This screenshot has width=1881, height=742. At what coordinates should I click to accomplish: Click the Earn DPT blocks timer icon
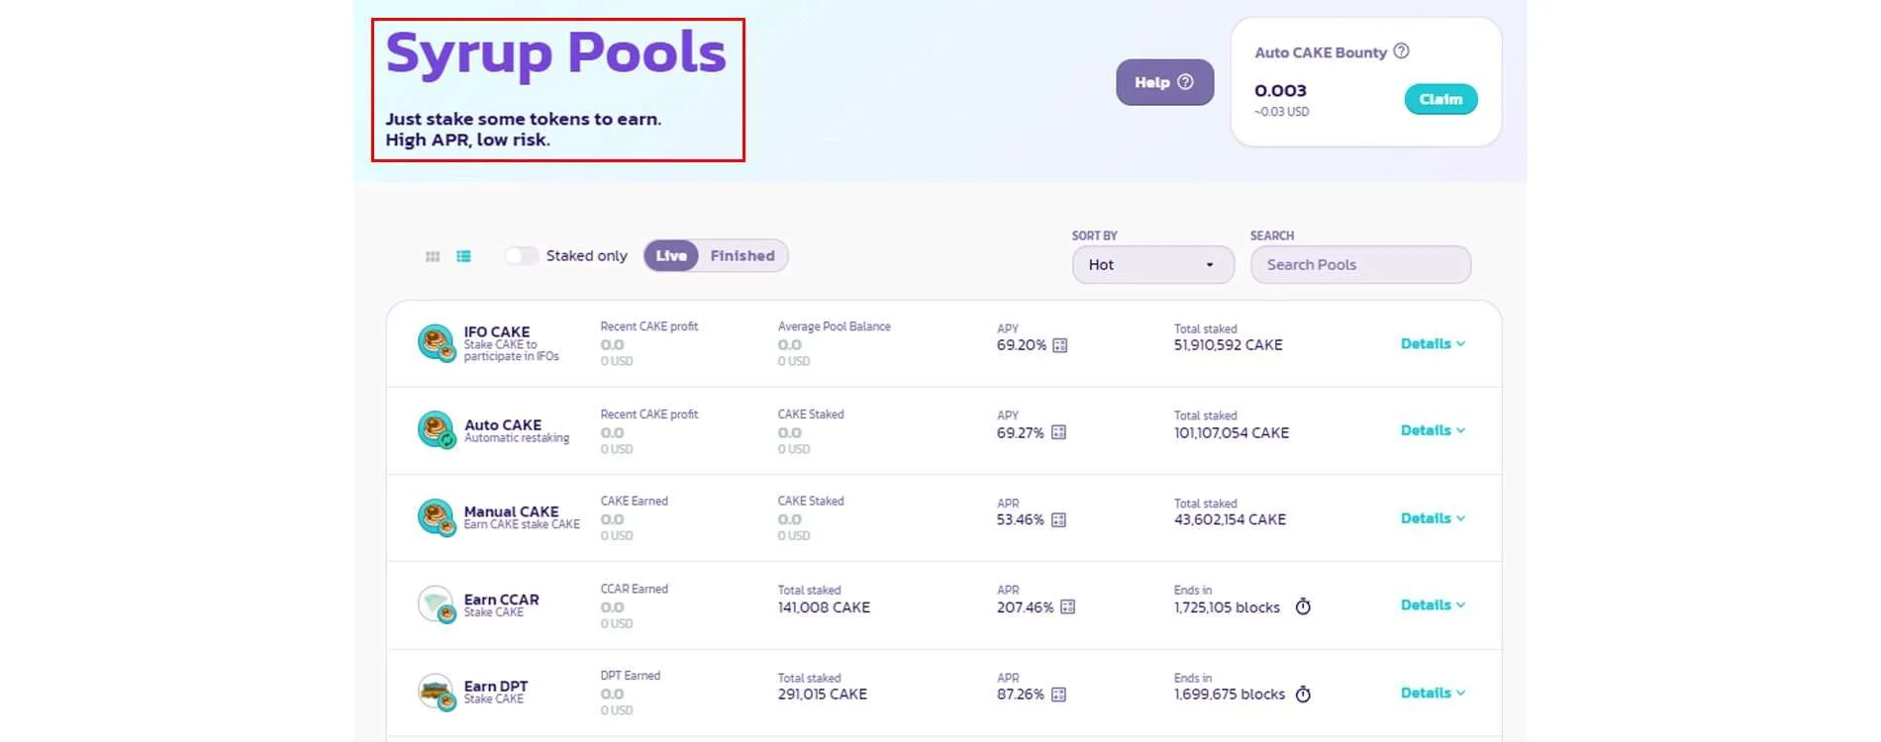(x=1303, y=695)
